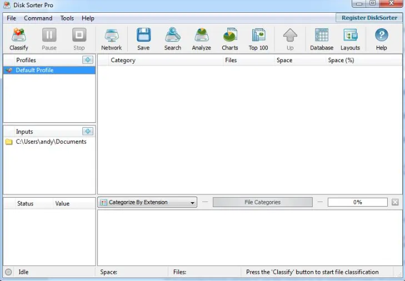Click the Up arrow toolbar icon
The height and width of the screenshot is (281, 405).
click(290, 35)
